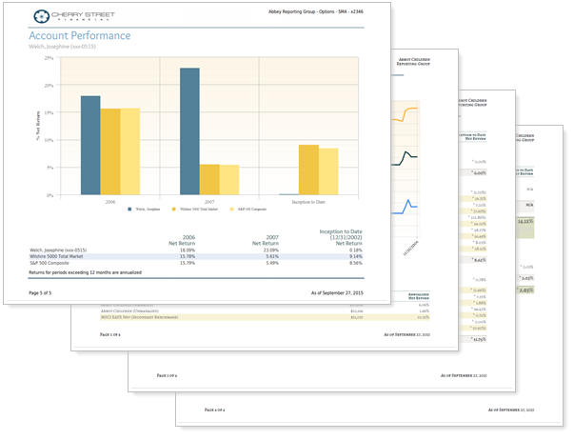The height and width of the screenshot is (440, 574).
Task: Click the blue Welch, Josephine legend marker
Action: (x=129, y=209)
